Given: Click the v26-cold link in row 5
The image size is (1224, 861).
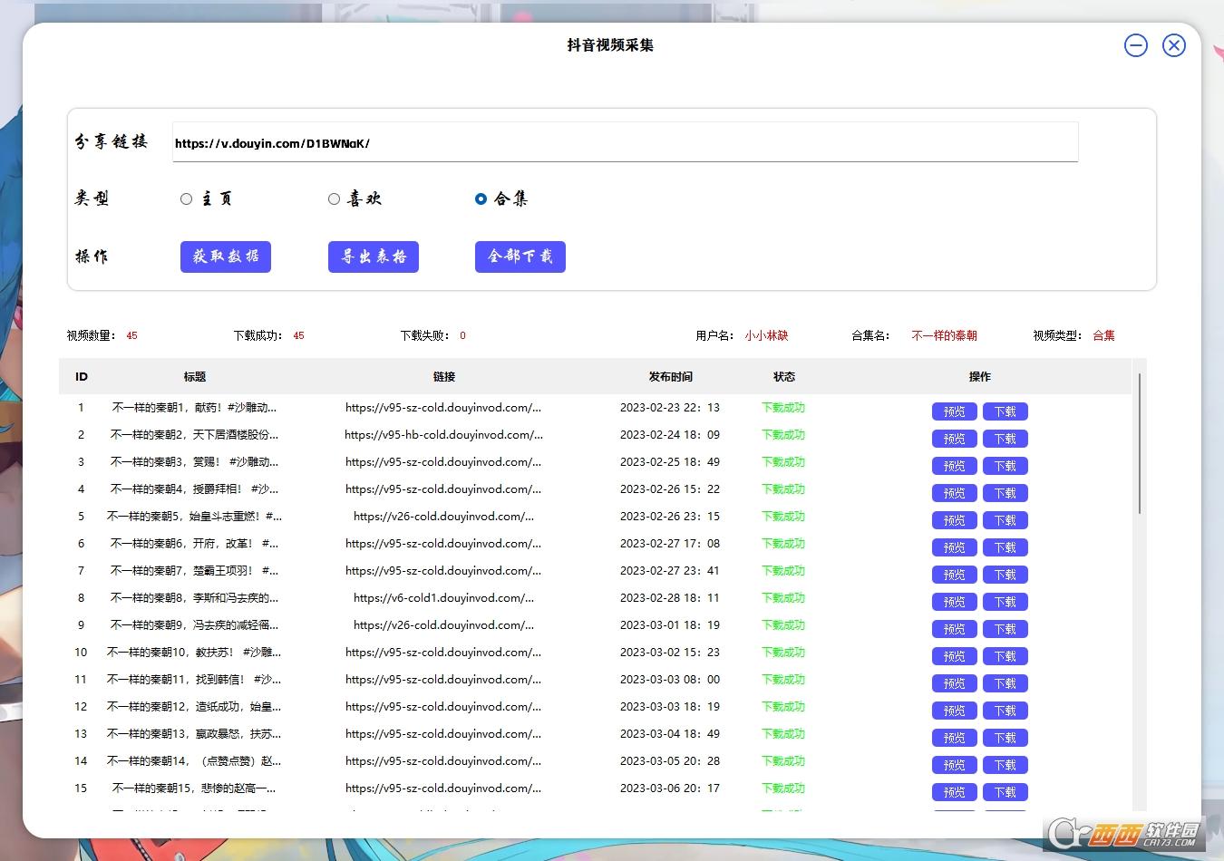Looking at the screenshot, I should 444,517.
